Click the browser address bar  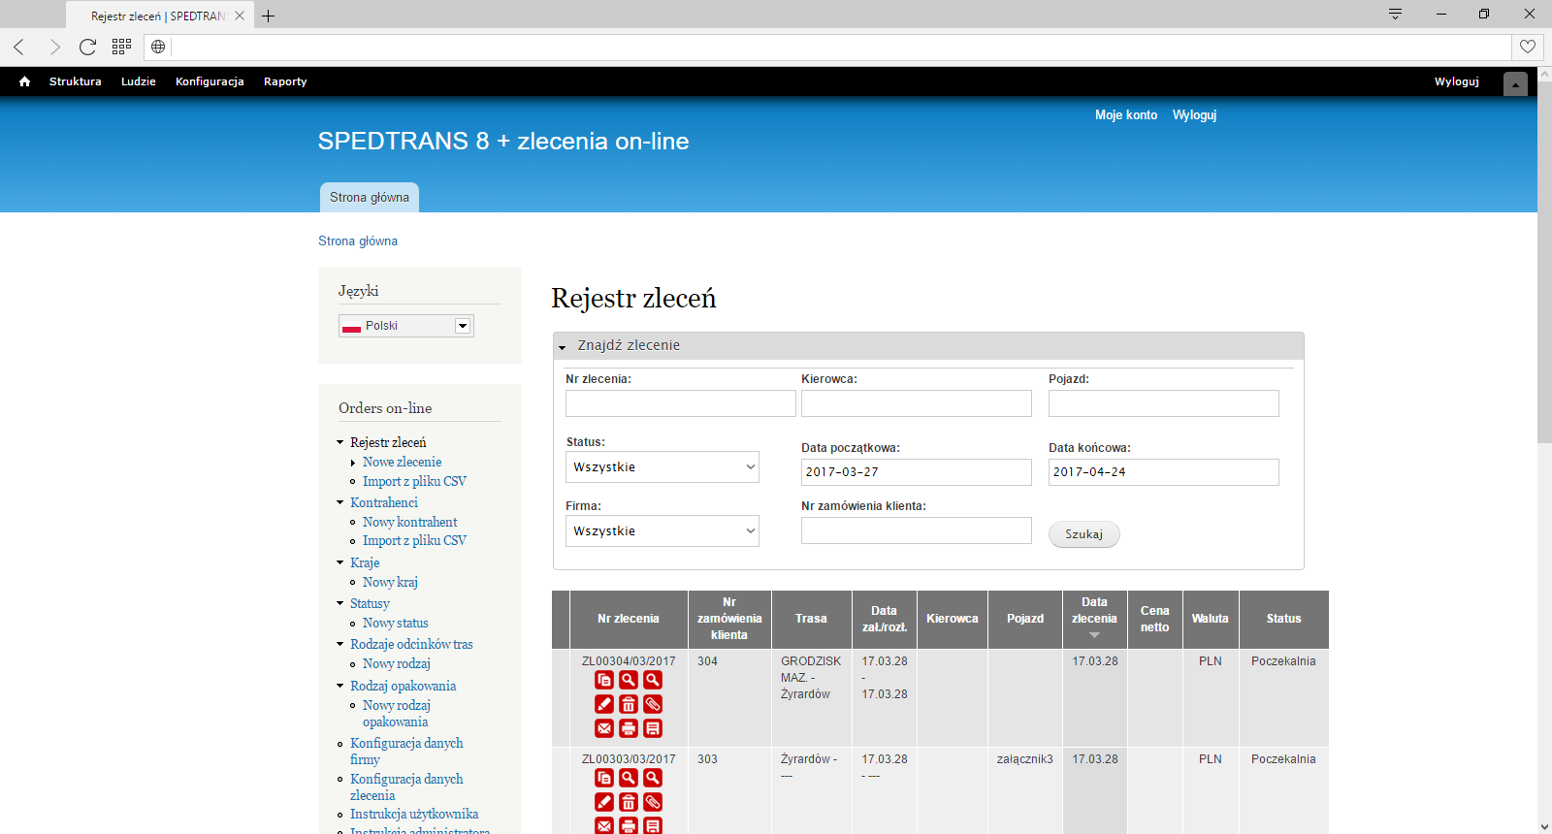[x=841, y=47]
